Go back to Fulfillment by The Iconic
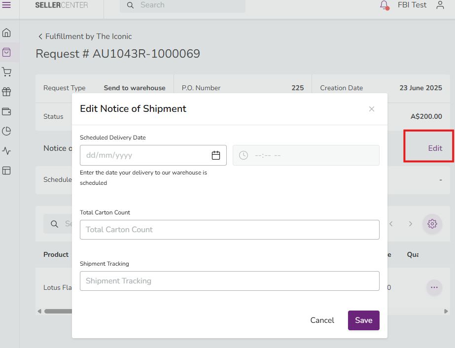Viewport: 455px width, 348px height. (85, 36)
